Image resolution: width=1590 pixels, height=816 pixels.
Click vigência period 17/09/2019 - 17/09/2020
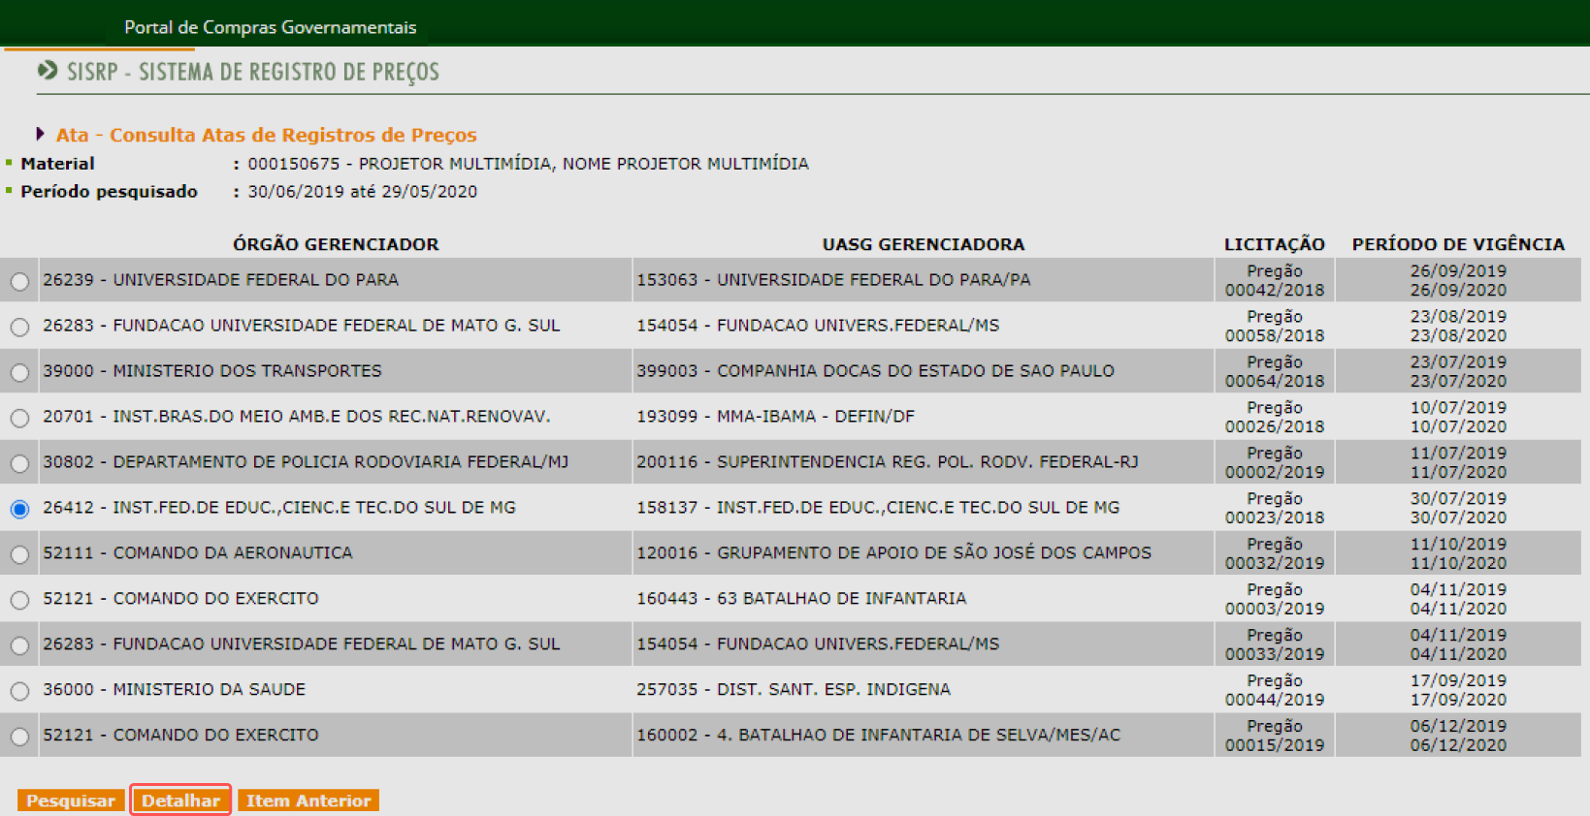[1458, 690]
